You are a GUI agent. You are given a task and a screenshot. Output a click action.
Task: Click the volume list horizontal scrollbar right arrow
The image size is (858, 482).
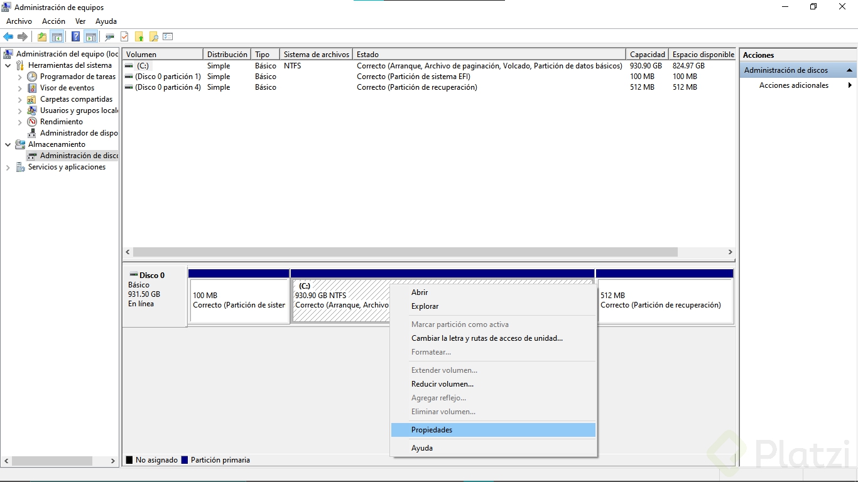click(730, 252)
